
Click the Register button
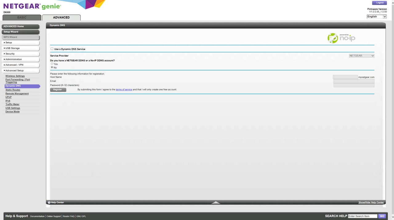pos(58,90)
